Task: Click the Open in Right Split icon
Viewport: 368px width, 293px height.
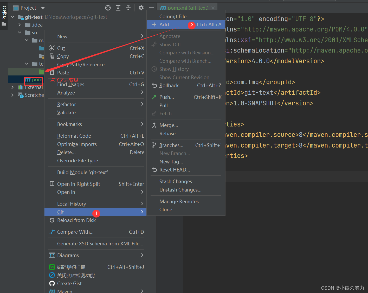Action: click(52, 184)
